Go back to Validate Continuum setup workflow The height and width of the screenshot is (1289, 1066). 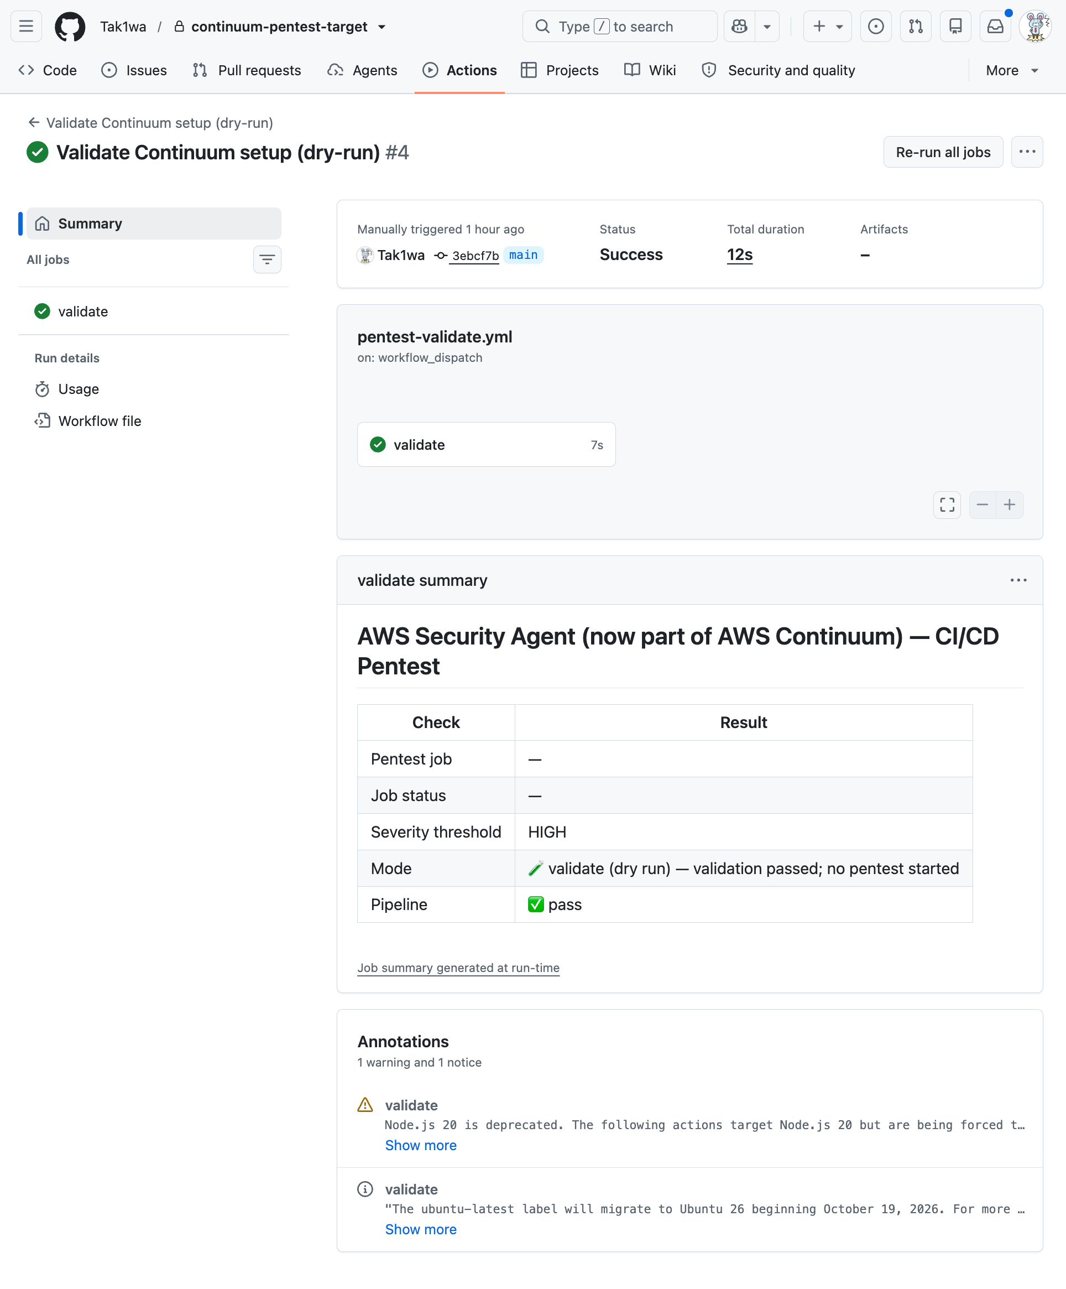point(151,123)
